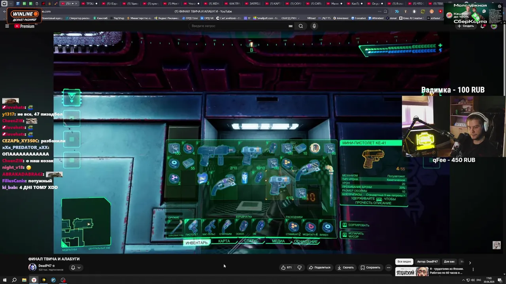This screenshot has height=284, width=506.
Task: Select the МЕДИПАТЧ consumable hotbar slot
Action: coord(310,227)
